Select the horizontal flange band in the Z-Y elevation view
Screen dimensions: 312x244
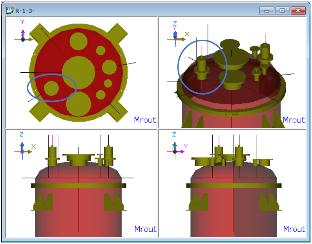coord(234,185)
